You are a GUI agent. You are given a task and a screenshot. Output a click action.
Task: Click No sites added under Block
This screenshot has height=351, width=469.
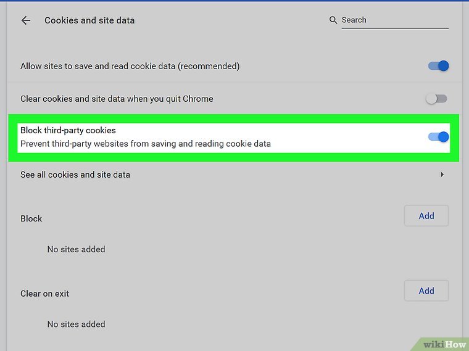76,249
